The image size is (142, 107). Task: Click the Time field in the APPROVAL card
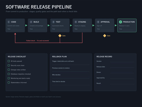[105, 29]
